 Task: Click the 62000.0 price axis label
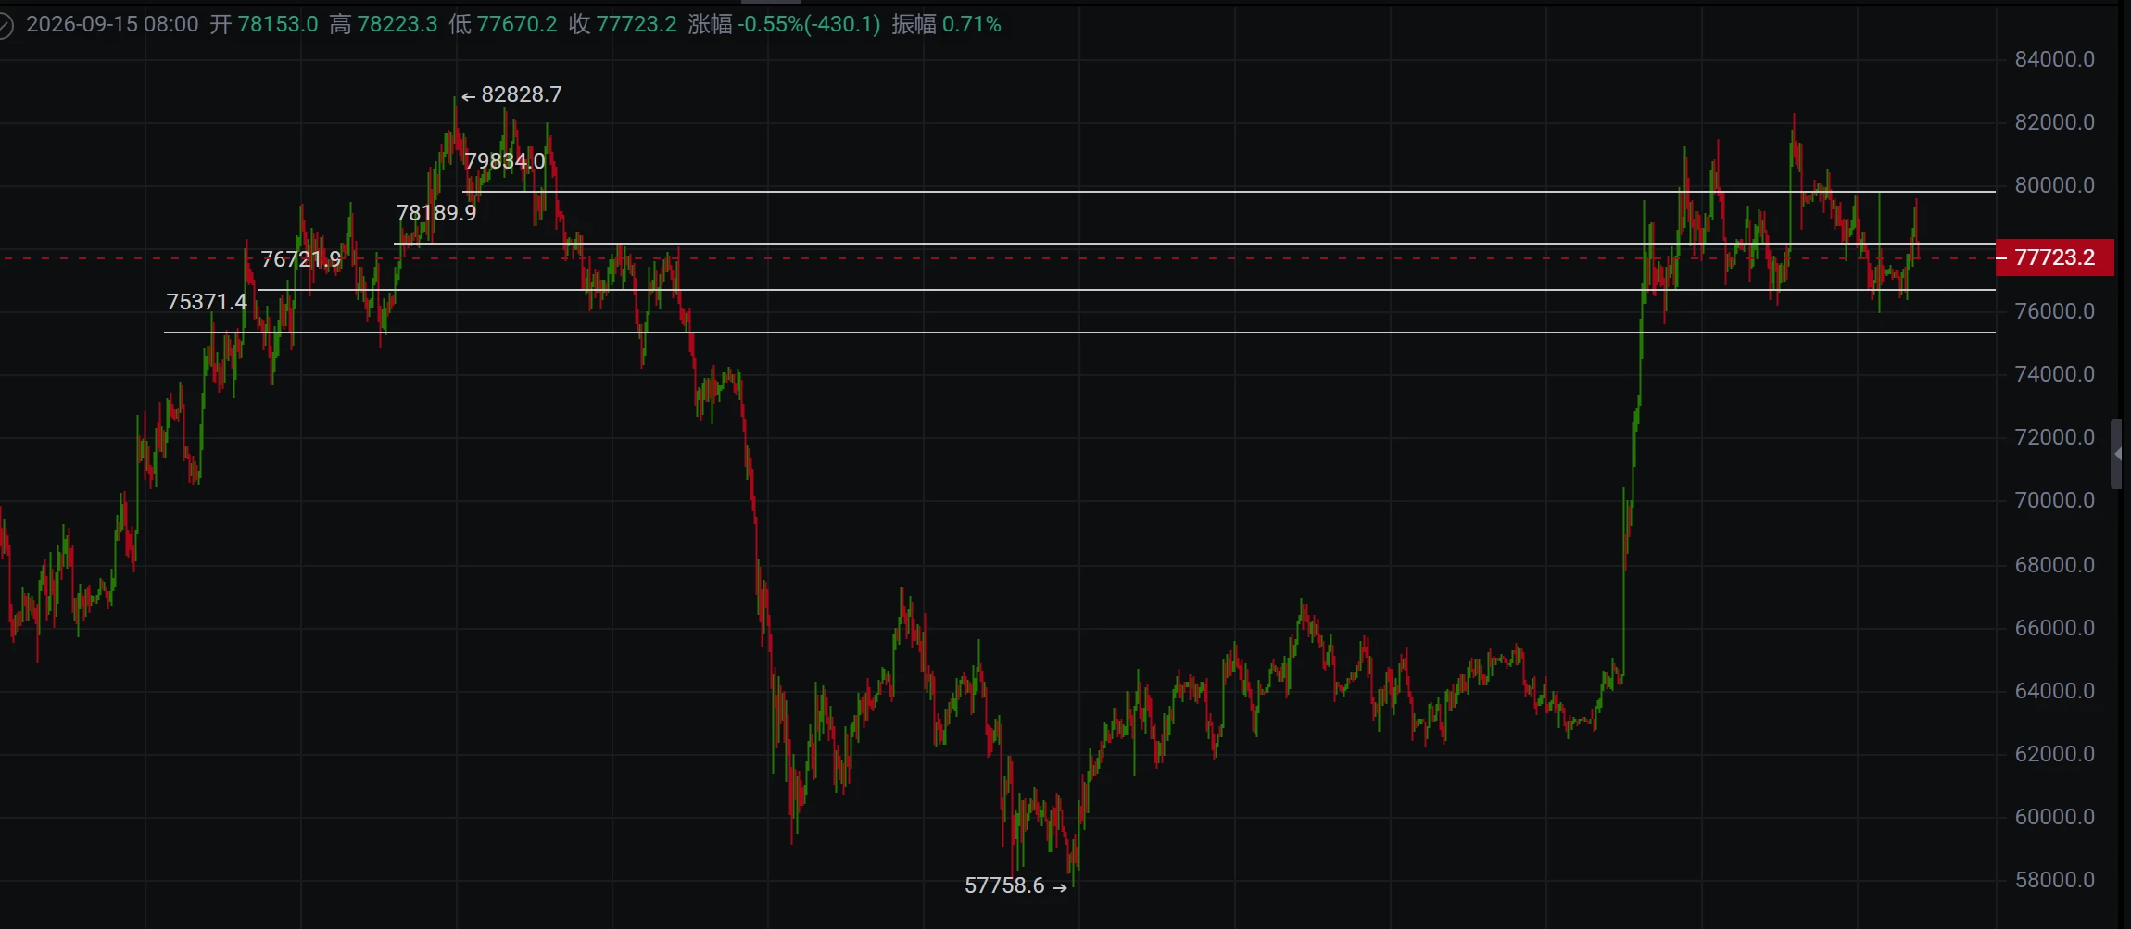[x=2054, y=754]
